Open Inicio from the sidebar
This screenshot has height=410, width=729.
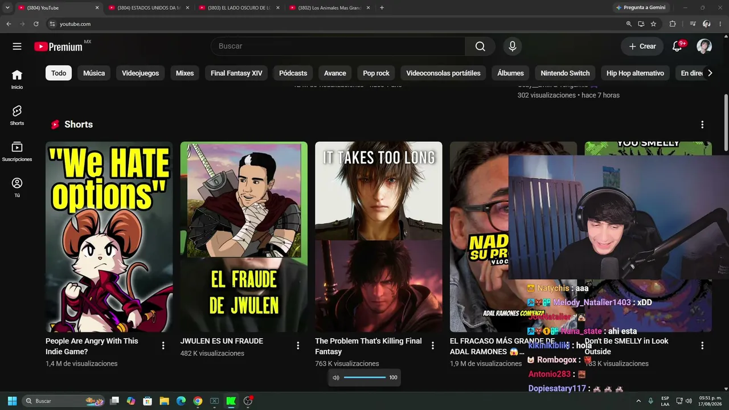(x=17, y=80)
